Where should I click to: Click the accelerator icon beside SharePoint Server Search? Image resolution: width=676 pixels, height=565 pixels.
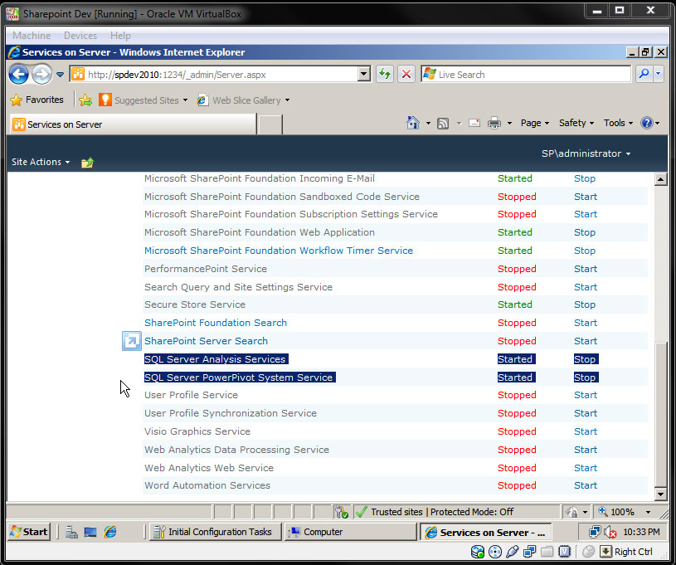click(131, 341)
